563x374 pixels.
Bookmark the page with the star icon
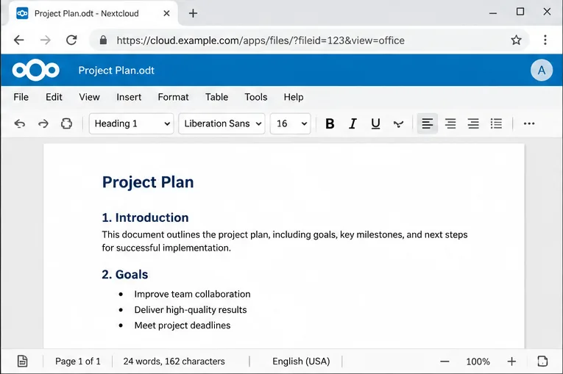click(516, 40)
